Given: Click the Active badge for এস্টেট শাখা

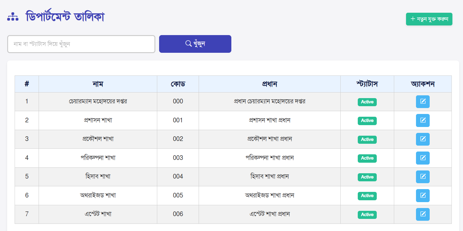Looking at the screenshot, I should point(367,215).
